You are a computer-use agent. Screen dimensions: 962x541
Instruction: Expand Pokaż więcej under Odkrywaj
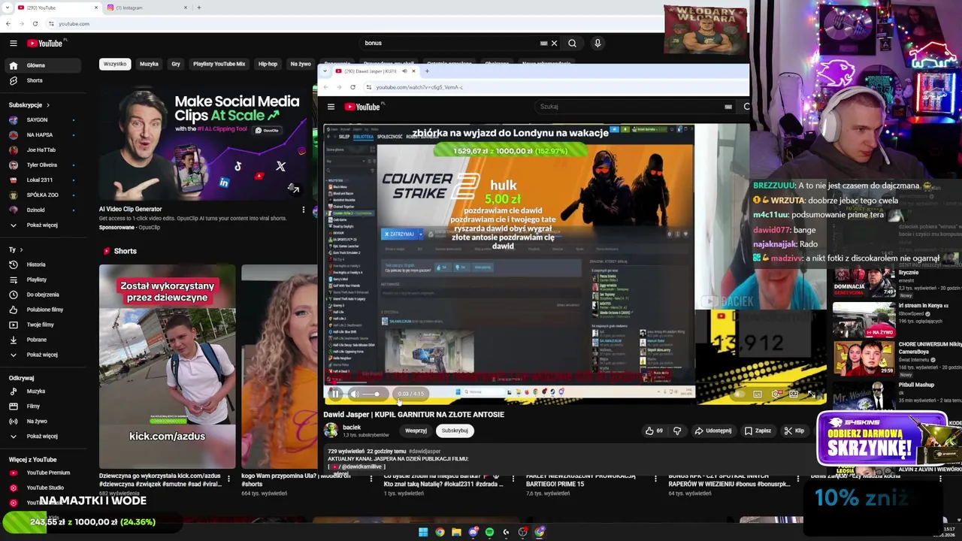[41, 437]
